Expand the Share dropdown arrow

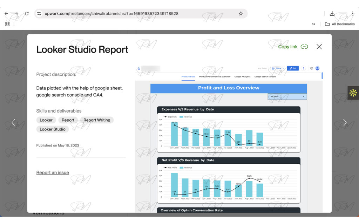click(283, 68)
